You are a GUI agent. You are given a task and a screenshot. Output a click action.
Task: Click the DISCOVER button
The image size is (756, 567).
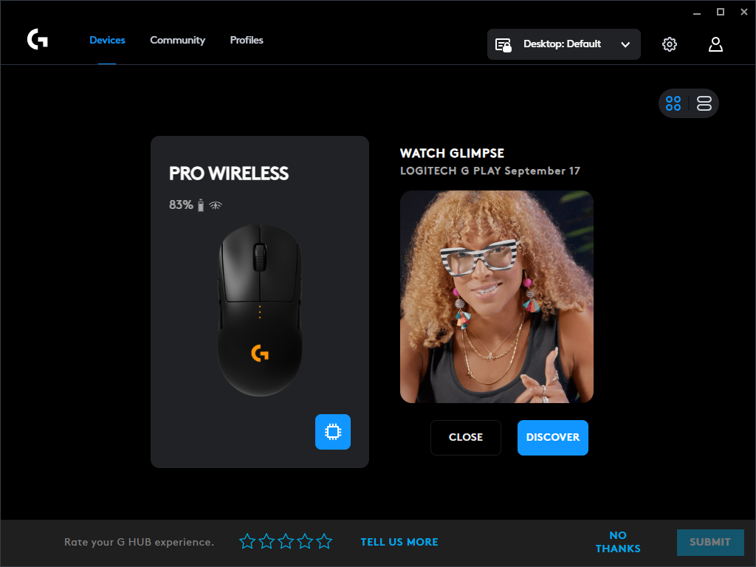tap(552, 437)
